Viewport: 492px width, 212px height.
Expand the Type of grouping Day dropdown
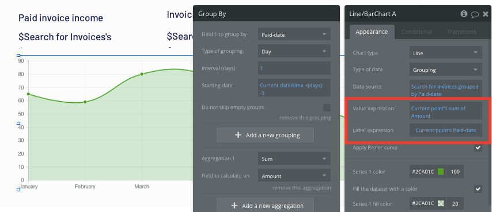[x=294, y=51]
